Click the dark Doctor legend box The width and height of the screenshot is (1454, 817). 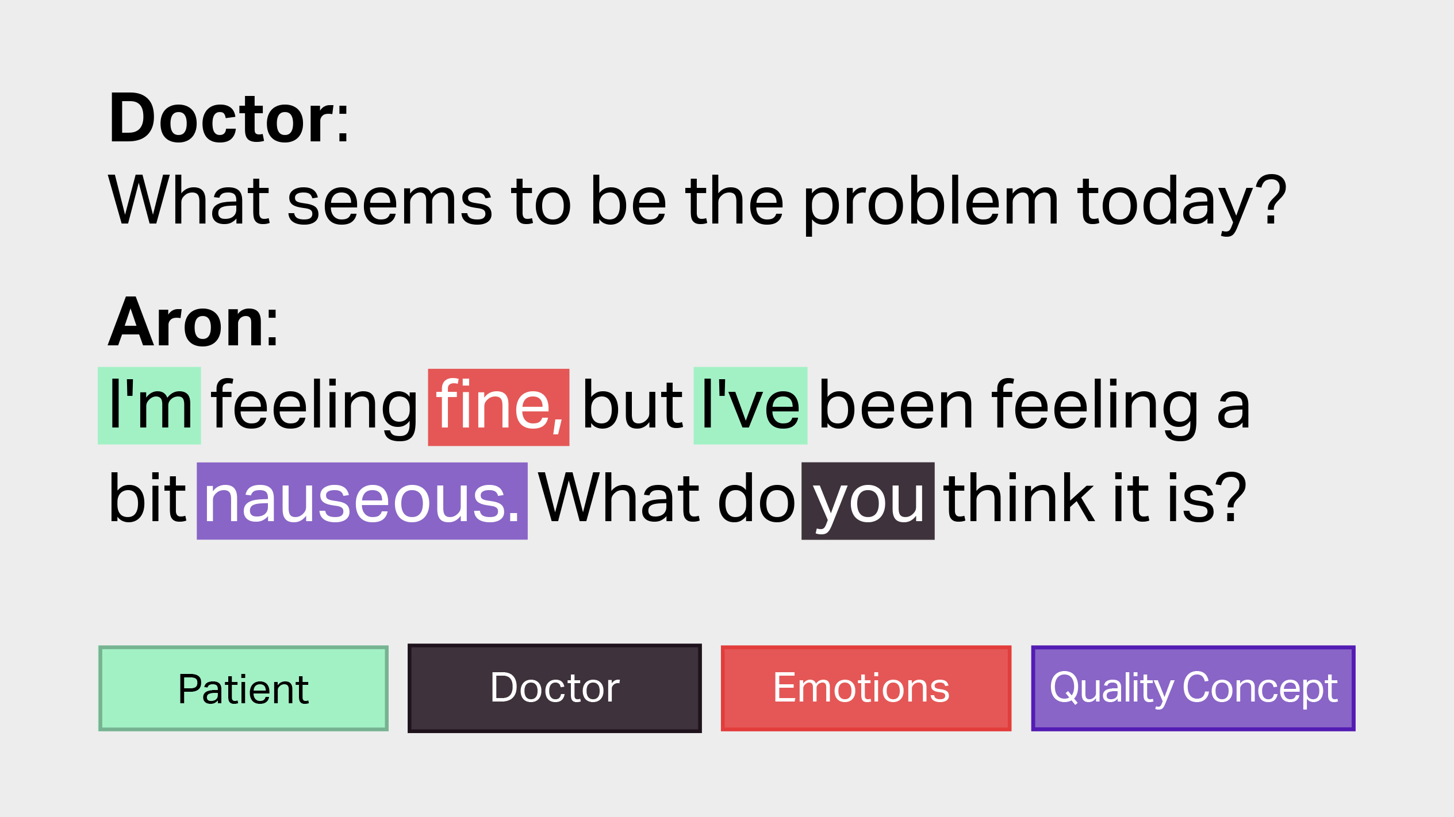pos(555,688)
